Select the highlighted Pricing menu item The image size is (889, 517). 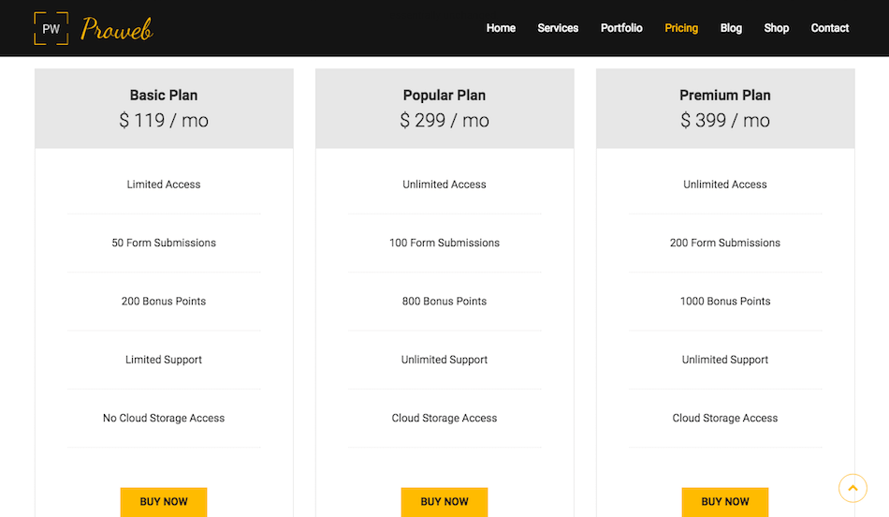[681, 28]
